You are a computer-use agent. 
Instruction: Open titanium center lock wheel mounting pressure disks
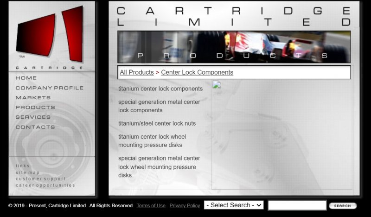152,141
